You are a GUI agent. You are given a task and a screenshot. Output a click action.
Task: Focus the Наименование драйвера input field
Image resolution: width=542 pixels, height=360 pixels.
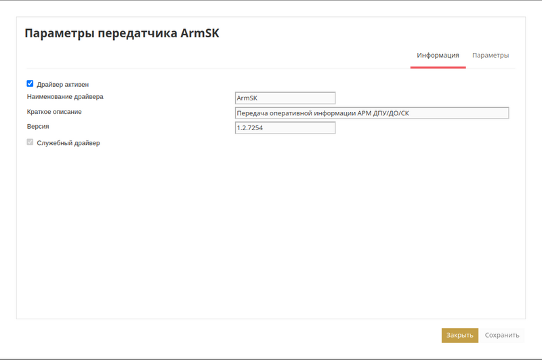click(285, 98)
